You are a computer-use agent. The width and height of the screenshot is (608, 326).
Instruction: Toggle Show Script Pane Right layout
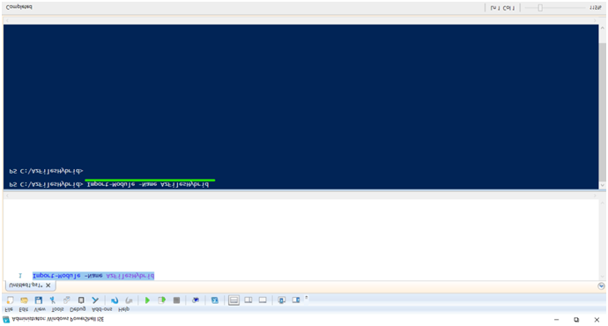click(248, 300)
